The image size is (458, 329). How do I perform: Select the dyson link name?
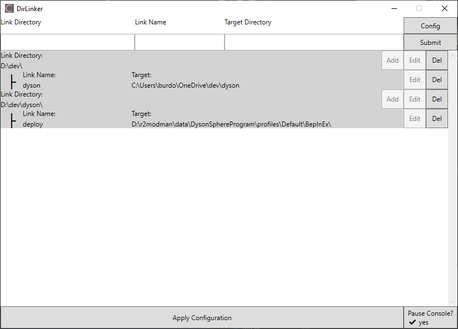point(32,85)
